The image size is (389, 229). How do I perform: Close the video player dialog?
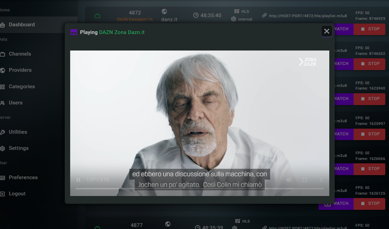coord(327,31)
